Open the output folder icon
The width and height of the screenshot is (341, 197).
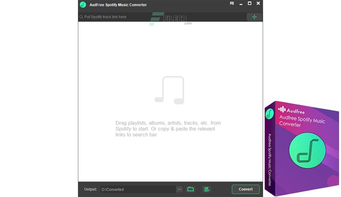pyautogui.click(x=190, y=189)
